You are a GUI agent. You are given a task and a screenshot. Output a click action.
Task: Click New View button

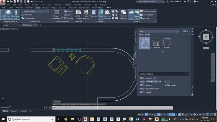pyautogui.click(x=27, y=15)
